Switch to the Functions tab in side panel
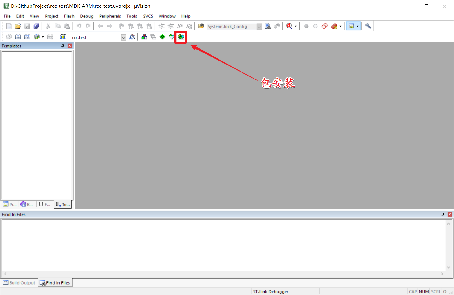Image resolution: width=454 pixels, height=295 pixels. (x=44, y=205)
